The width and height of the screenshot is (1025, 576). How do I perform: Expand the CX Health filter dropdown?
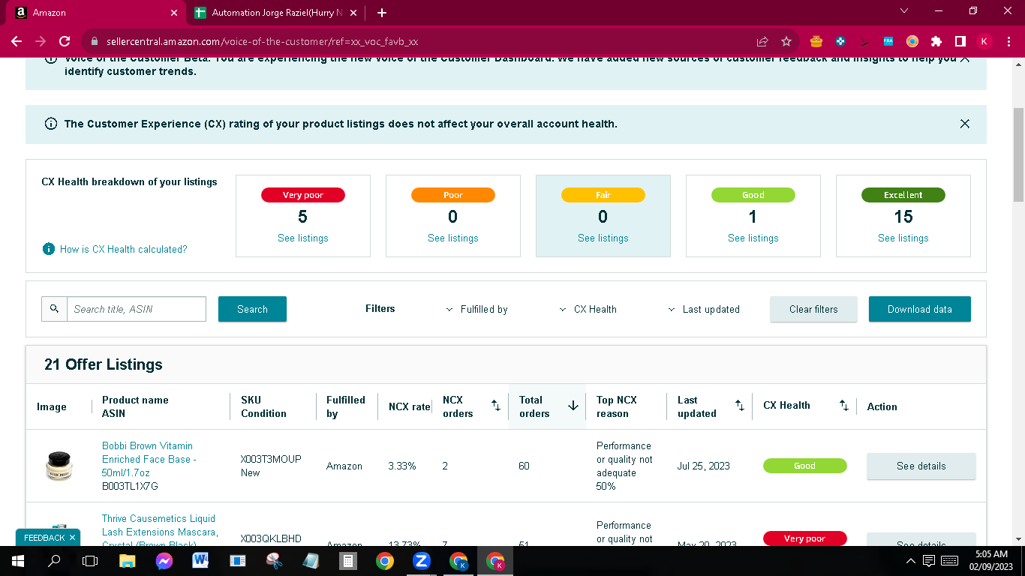588,309
